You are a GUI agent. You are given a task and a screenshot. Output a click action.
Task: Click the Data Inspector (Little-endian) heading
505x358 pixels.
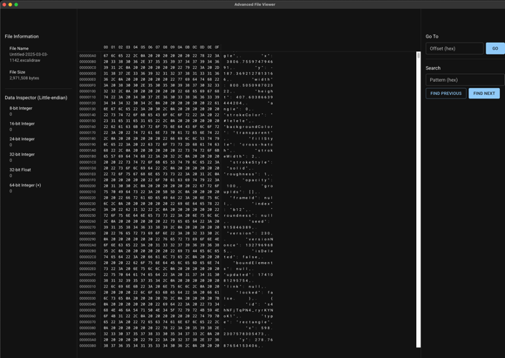pyautogui.click(x=36, y=98)
